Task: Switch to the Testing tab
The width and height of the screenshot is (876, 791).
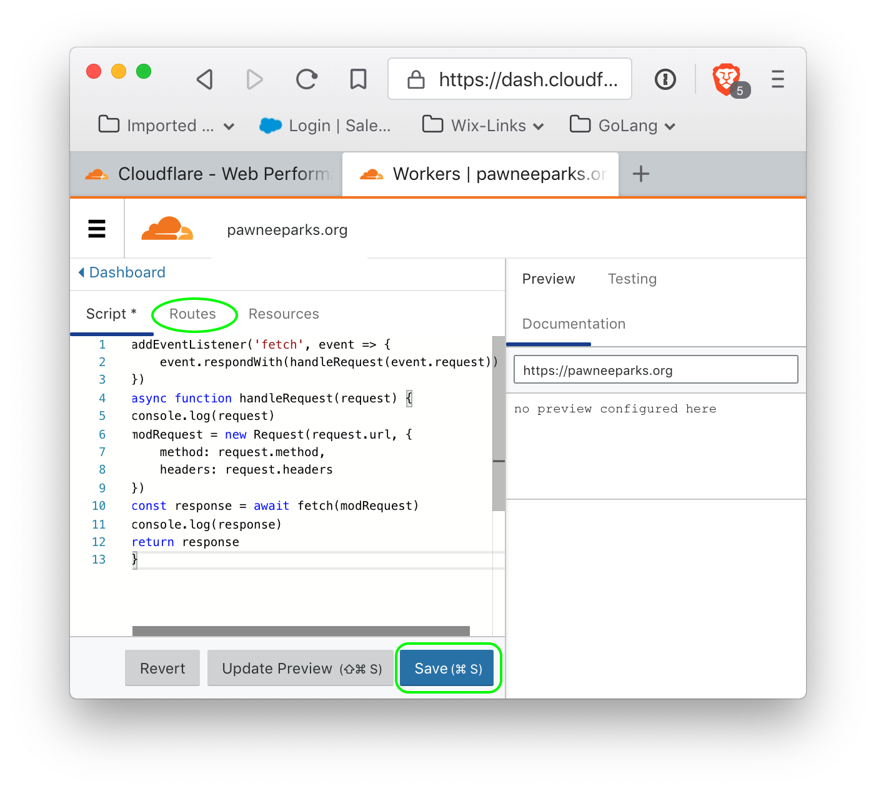Action: [632, 279]
